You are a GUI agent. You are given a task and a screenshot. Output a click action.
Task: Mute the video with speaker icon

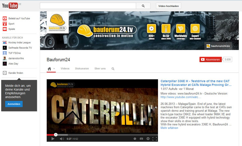point(62,139)
